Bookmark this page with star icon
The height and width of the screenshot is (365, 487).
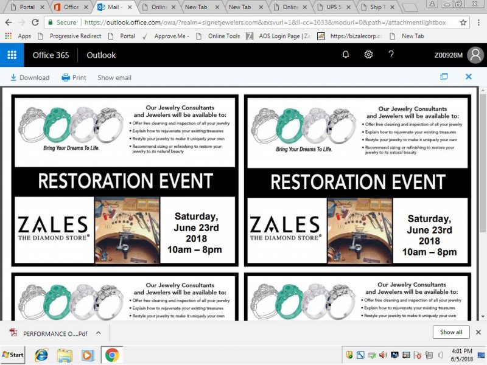click(463, 22)
